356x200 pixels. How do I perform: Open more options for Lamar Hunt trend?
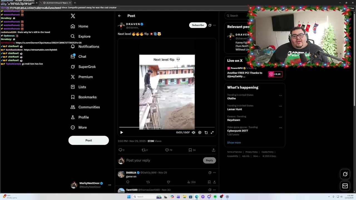point(280,106)
